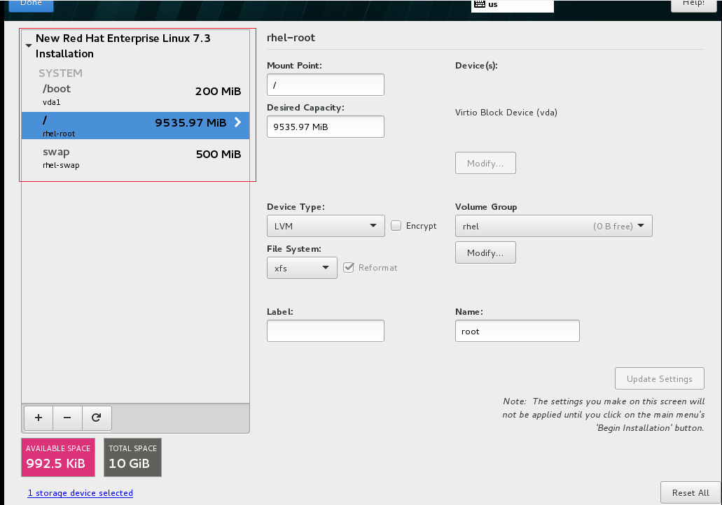Screen dimensions: 722x505
Task: Click the Total Space 10 GiB box
Action: [x=132, y=457]
